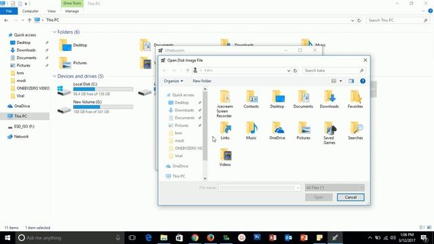Open the Searches folder
Viewport: 434px width, 244px height.
click(x=355, y=131)
